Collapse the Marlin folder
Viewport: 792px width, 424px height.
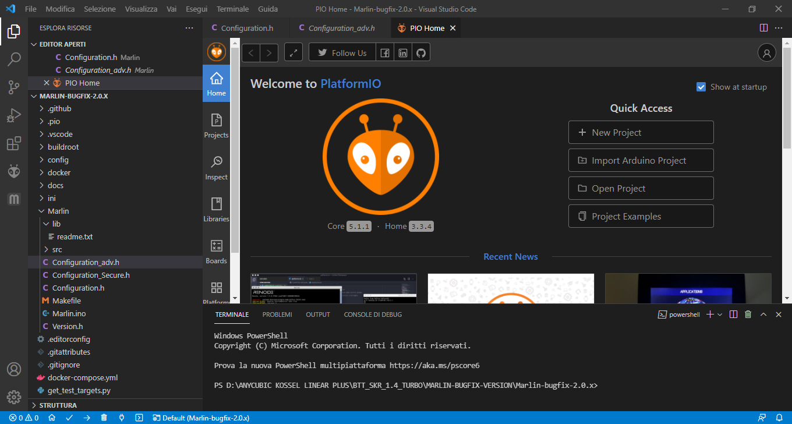point(115,211)
